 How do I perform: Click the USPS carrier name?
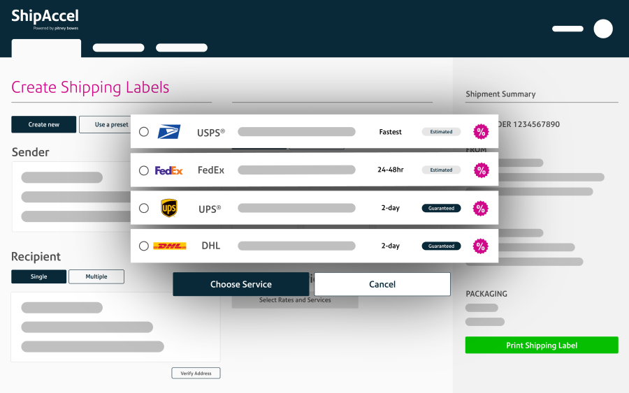[x=211, y=133]
